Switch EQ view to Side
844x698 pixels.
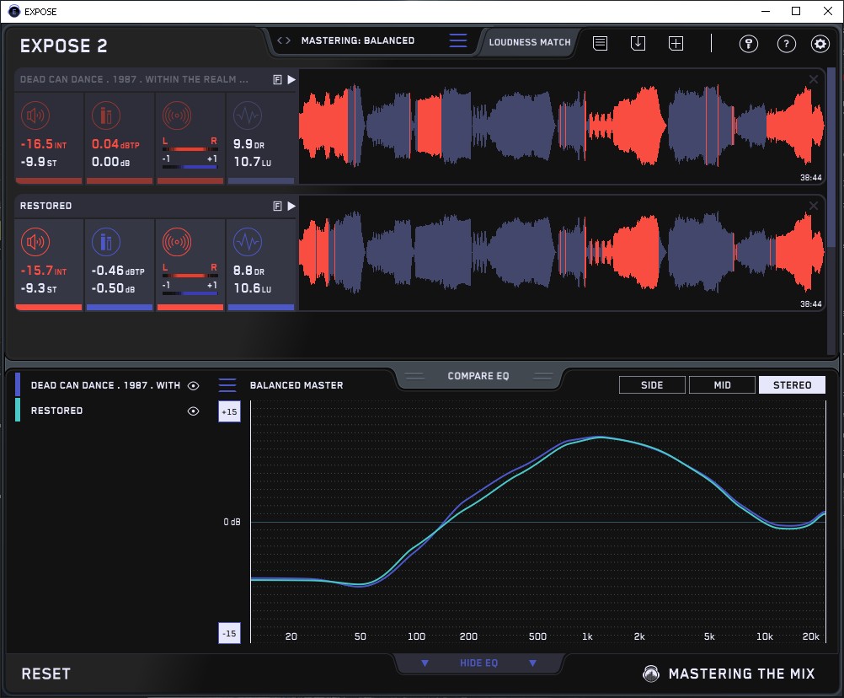(x=652, y=385)
